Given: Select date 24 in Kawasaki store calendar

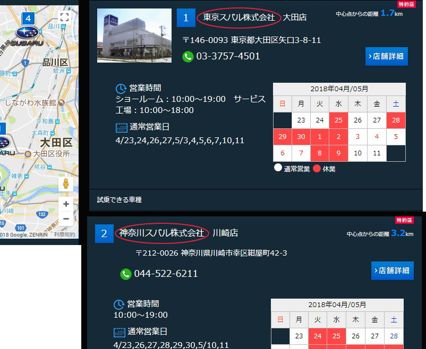Looking at the screenshot, I should point(317,336).
